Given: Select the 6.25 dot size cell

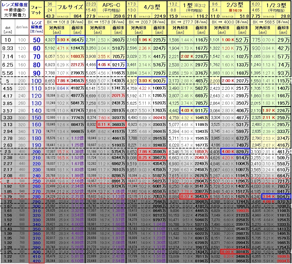Looking at the screenshot, I should click(x=8, y=65).
